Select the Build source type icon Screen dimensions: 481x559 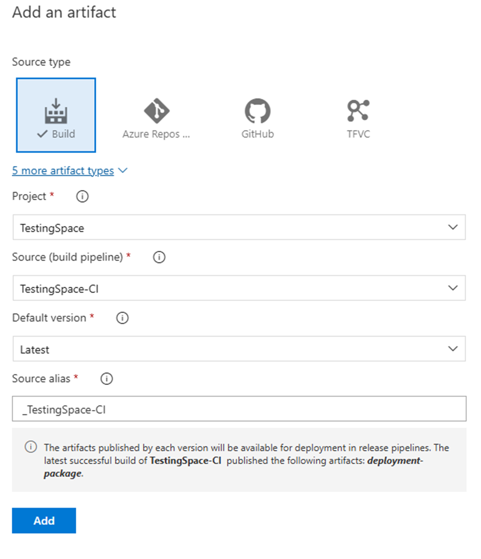[56, 110]
